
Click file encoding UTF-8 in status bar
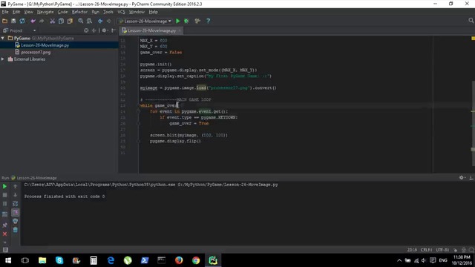coord(442,250)
